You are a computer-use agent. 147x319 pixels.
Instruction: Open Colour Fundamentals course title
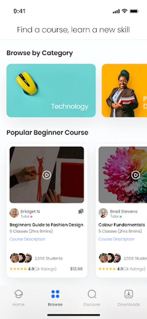122,225
